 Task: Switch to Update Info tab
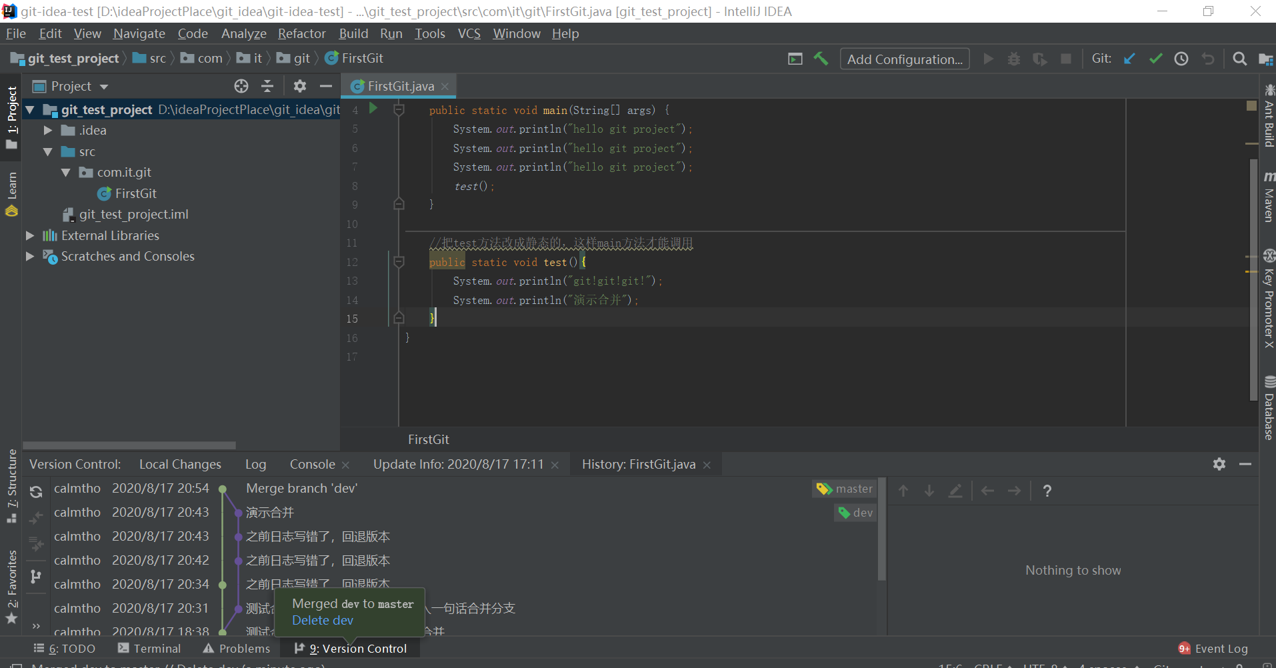pos(458,464)
